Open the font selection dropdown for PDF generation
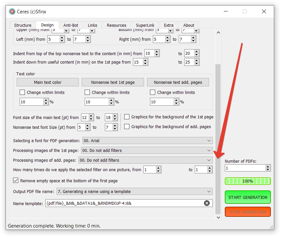This screenshot has height=237, width=281. pyautogui.click(x=147, y=141)
